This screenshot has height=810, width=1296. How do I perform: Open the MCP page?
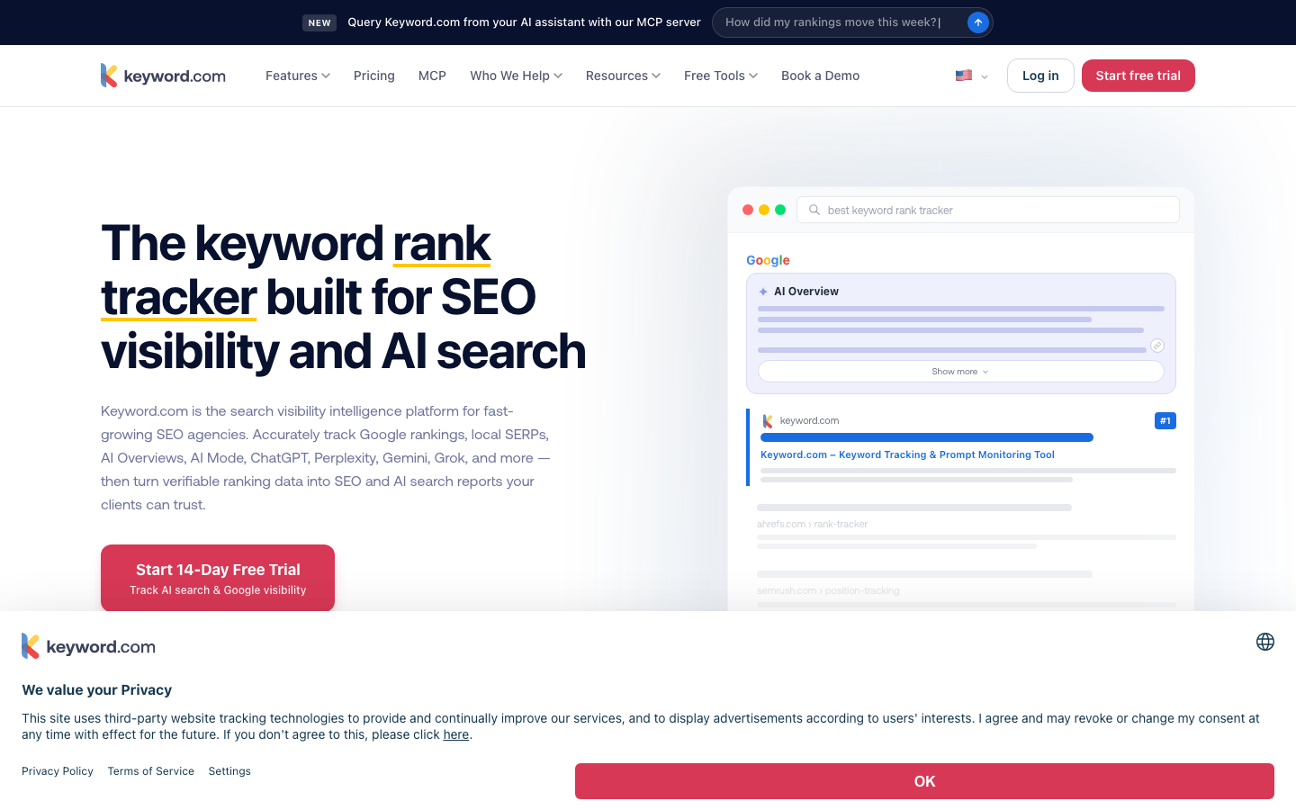click(x=432, y=76)
